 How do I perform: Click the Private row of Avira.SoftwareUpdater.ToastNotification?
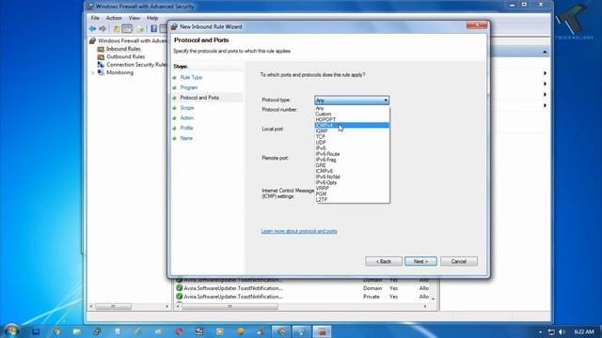click(303, 297)
